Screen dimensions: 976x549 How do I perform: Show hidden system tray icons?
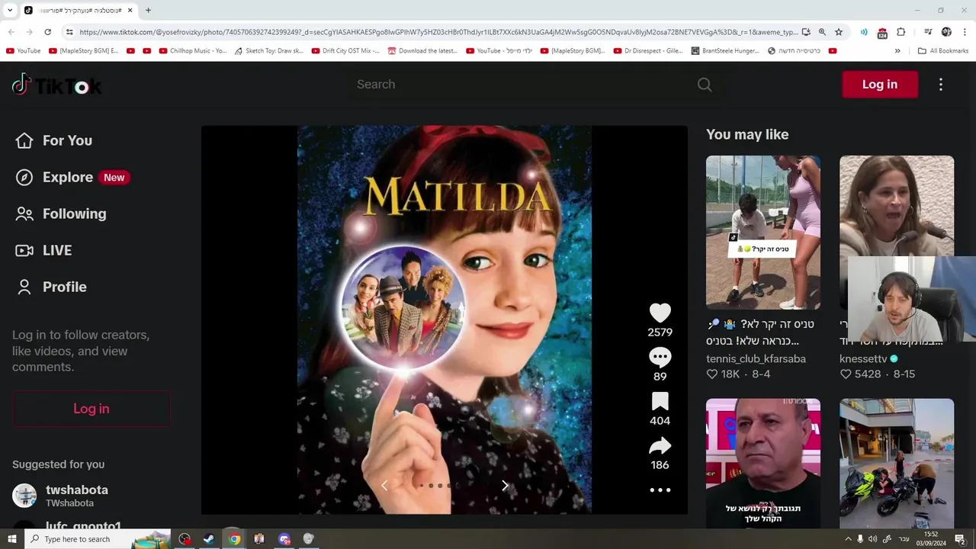(848, 539)
